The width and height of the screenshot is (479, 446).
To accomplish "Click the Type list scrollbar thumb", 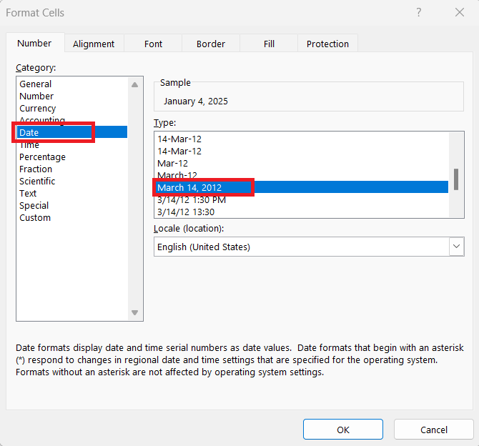I will pos(456,179).
